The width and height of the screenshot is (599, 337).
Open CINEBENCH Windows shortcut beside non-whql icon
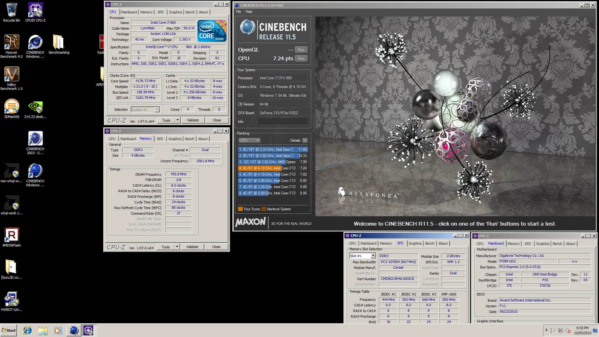35,175
